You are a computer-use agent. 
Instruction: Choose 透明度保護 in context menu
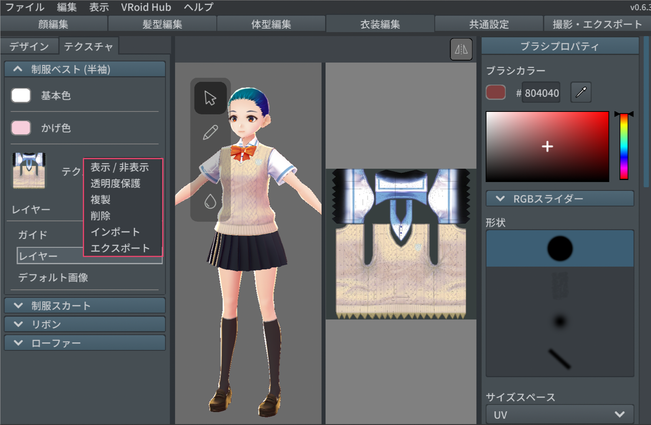coord(115,183)
